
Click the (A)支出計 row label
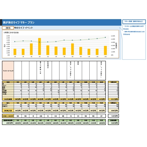tap(8, 99)
